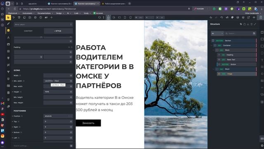Select the Heading element in Structure tree
264x149 pixels.
tap(237, 55)
